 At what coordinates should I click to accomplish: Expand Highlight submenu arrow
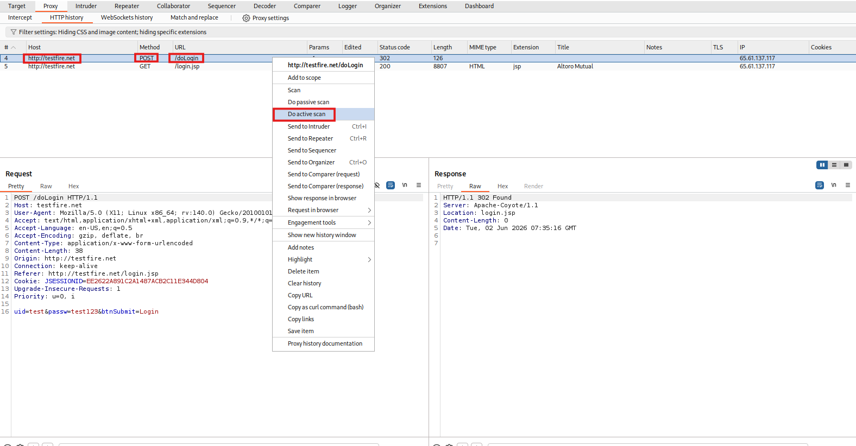(369, 260)
